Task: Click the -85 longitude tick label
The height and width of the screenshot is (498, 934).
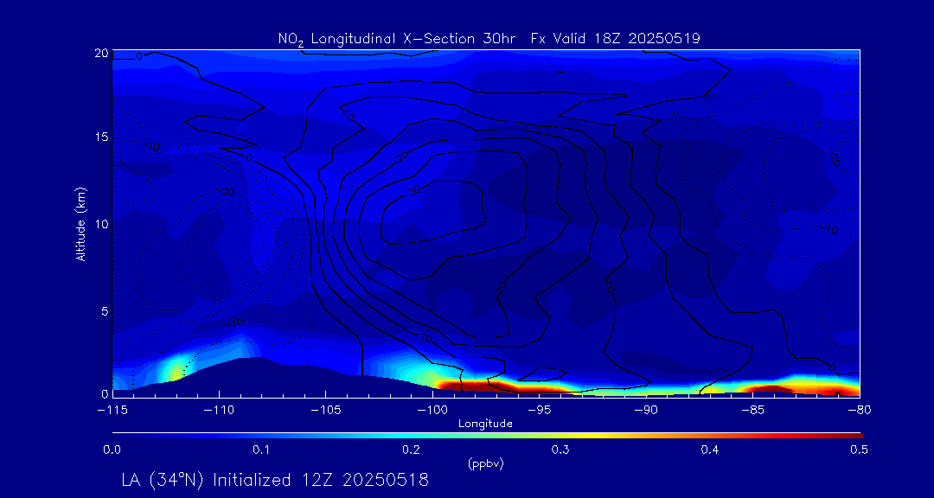Action: coord(752,411)
